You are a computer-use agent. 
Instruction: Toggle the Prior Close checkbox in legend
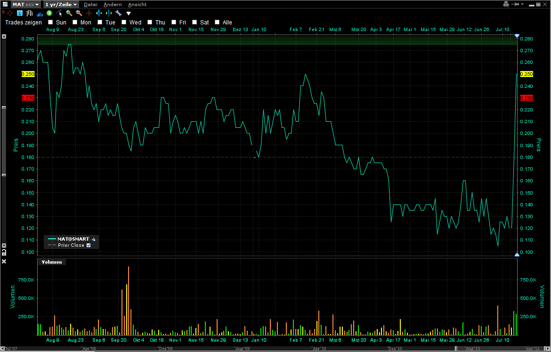(89, 245)
